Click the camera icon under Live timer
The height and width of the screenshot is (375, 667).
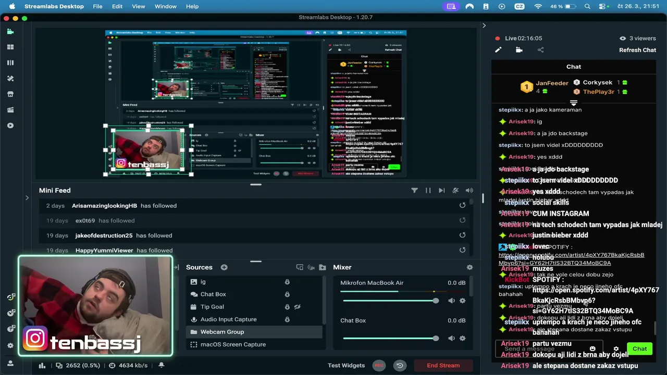click(x=519, y=50)
